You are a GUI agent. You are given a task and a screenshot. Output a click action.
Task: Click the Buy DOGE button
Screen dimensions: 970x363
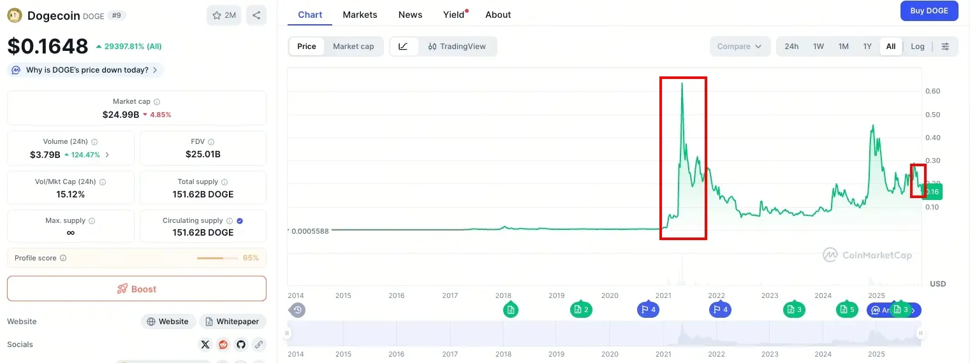click(929, 11)
